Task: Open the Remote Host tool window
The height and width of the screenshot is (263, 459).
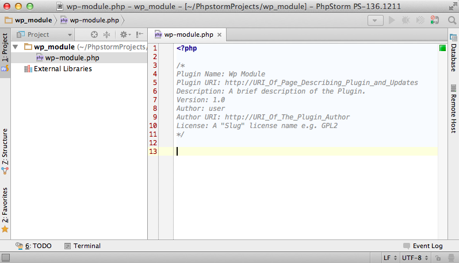Action: tap(453, 109)
